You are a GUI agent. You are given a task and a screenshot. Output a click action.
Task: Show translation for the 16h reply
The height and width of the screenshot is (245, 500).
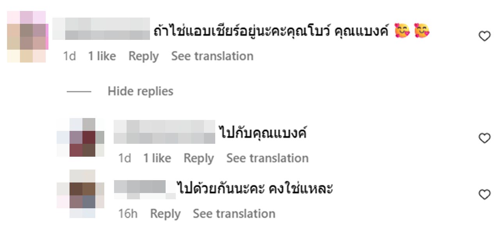(x=234, y=214)
